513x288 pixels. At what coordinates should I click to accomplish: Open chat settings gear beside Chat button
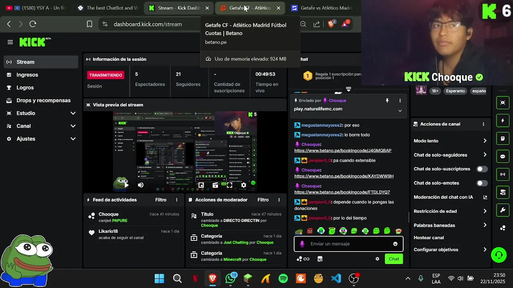[377, 259]
